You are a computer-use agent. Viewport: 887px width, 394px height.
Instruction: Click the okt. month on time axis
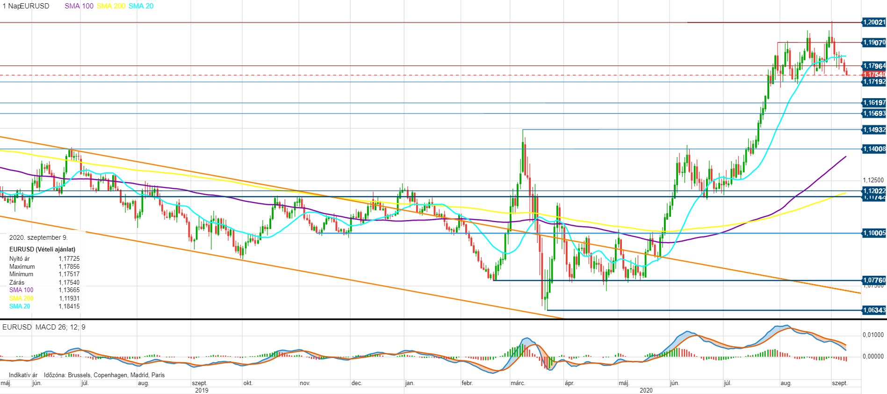(x=248, y=383)
